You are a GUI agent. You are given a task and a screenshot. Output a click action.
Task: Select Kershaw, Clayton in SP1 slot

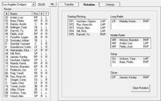86,21
